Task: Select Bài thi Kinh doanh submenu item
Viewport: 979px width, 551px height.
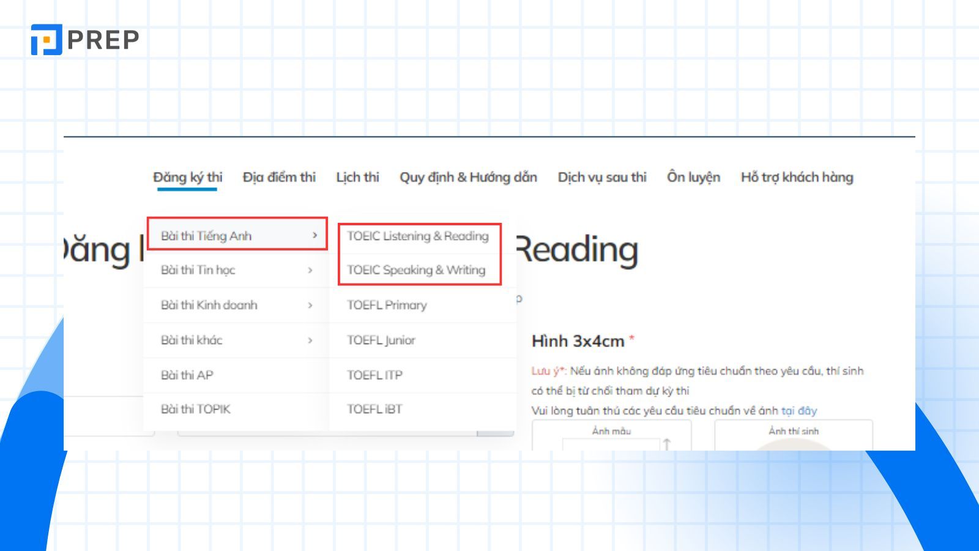Action: click(237, 305)
